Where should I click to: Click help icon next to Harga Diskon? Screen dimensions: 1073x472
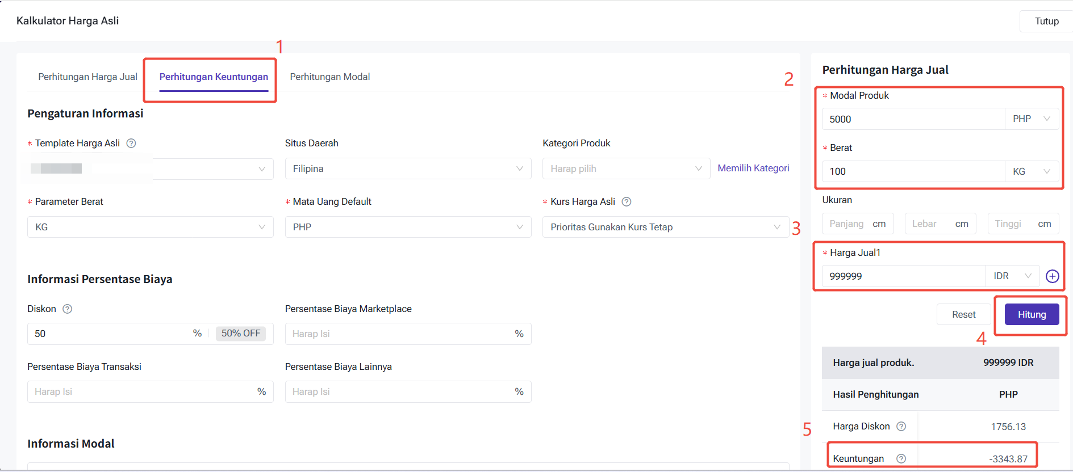(901, 427)
